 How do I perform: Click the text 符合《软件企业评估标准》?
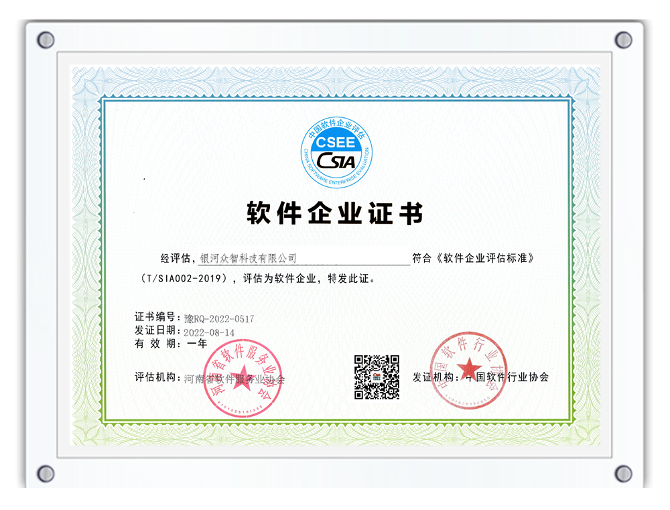[x=474, y=258]
